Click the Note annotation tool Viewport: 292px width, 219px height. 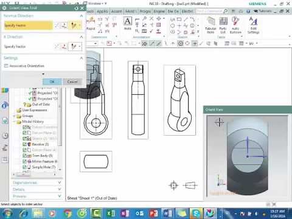point(128,23)
